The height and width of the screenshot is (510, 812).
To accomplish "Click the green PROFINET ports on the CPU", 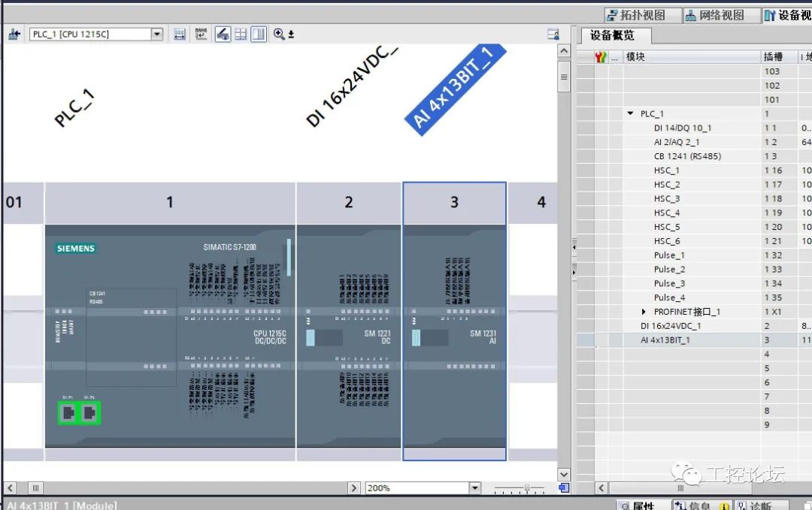I will tap(79, 412).
